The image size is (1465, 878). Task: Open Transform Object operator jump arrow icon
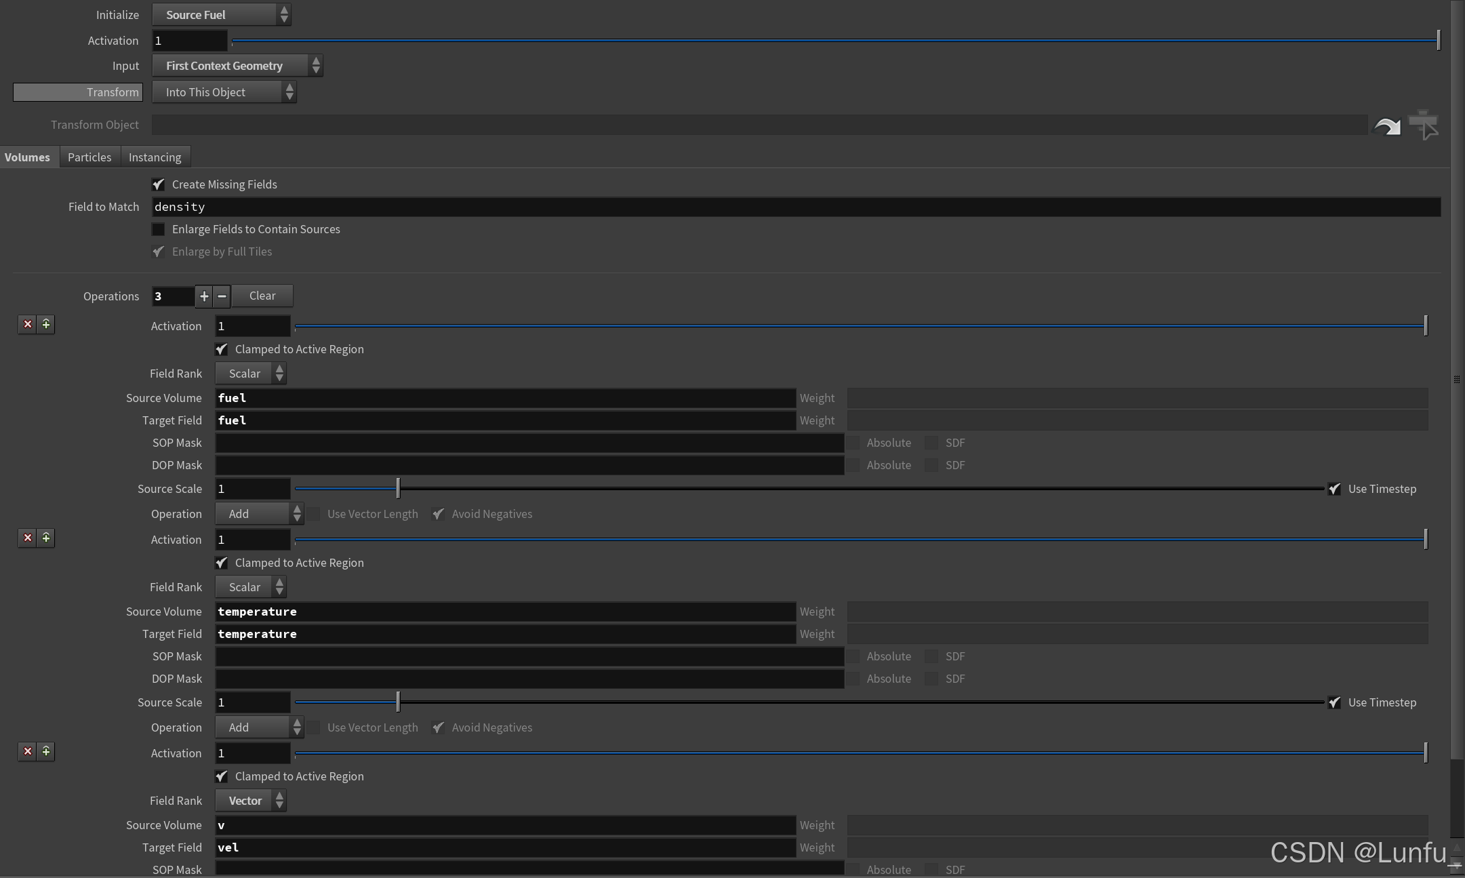pyautogui.click(x=1387, y=125)
